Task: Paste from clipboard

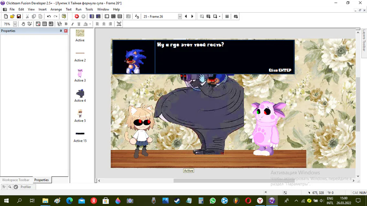Action: point(40,16)
